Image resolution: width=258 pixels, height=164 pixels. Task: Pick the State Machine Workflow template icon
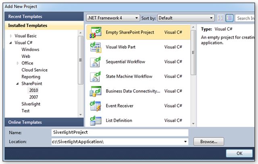(96, 77)
